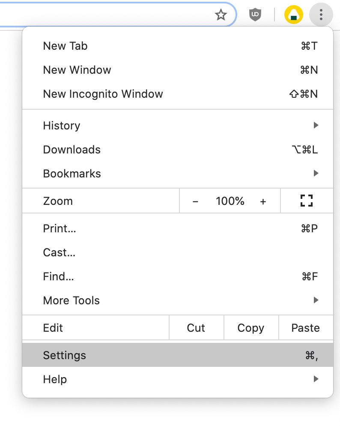Click the yellow profile avatar icon
340x426 pixels.
(294, 15)
